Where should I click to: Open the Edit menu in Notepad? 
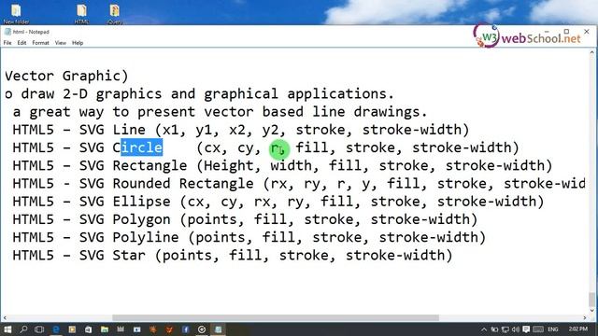click(21, 43)
